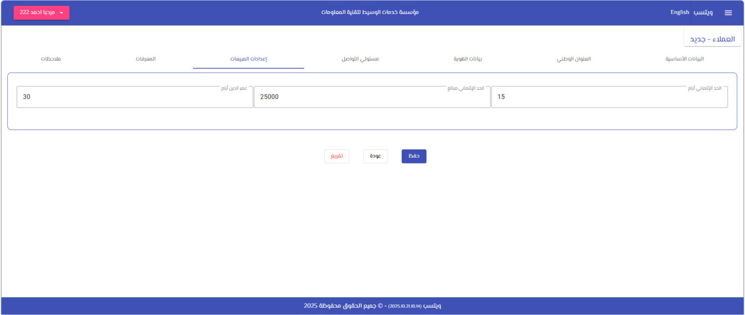This screenshot has width=745, height=315.
Task: Click the تفريغ clear button
Action: click(x=337, y=156)
